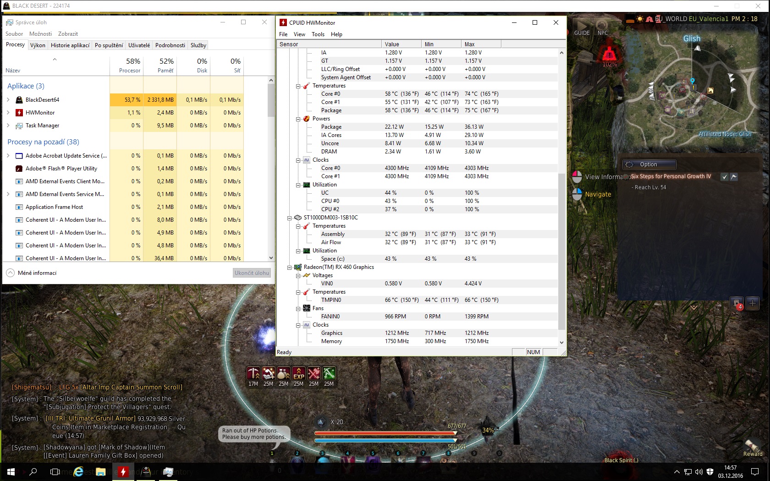Open File Explorer from taskbar
Image resolution: width=770 pixels, height=481 pixels.
click(101, 471)
